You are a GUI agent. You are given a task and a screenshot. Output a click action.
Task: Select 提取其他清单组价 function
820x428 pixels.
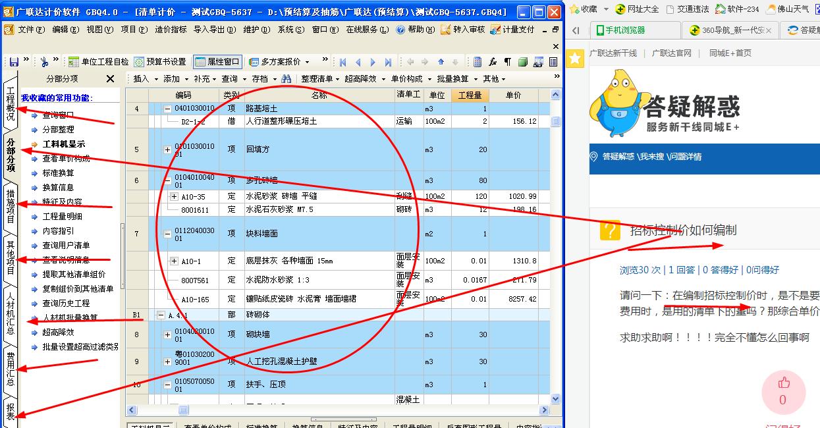coord(74,275)
